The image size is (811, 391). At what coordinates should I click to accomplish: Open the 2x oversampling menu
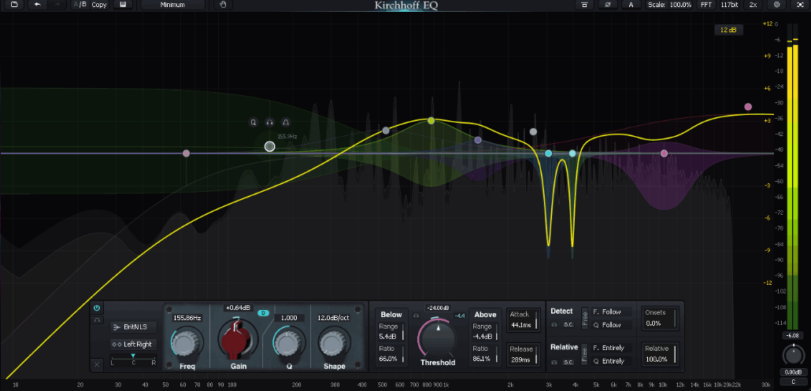coord(754,5)
